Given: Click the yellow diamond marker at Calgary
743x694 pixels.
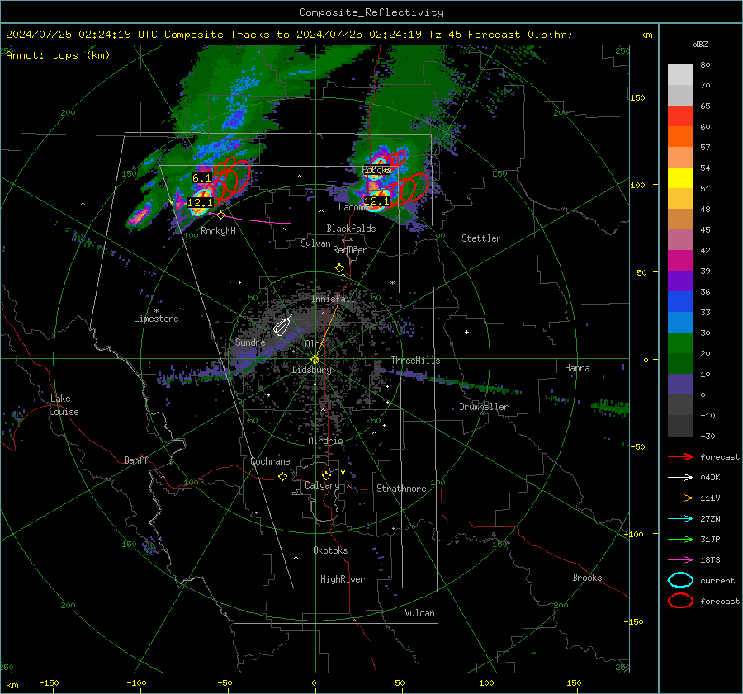Looking at the screenshot, I should [x=326, y=475].
